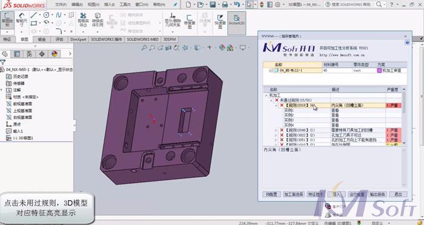This screenshot has width=424, height=225.
Task: Pin the menu bar with pushpin
Action: (x=175, y=4)
